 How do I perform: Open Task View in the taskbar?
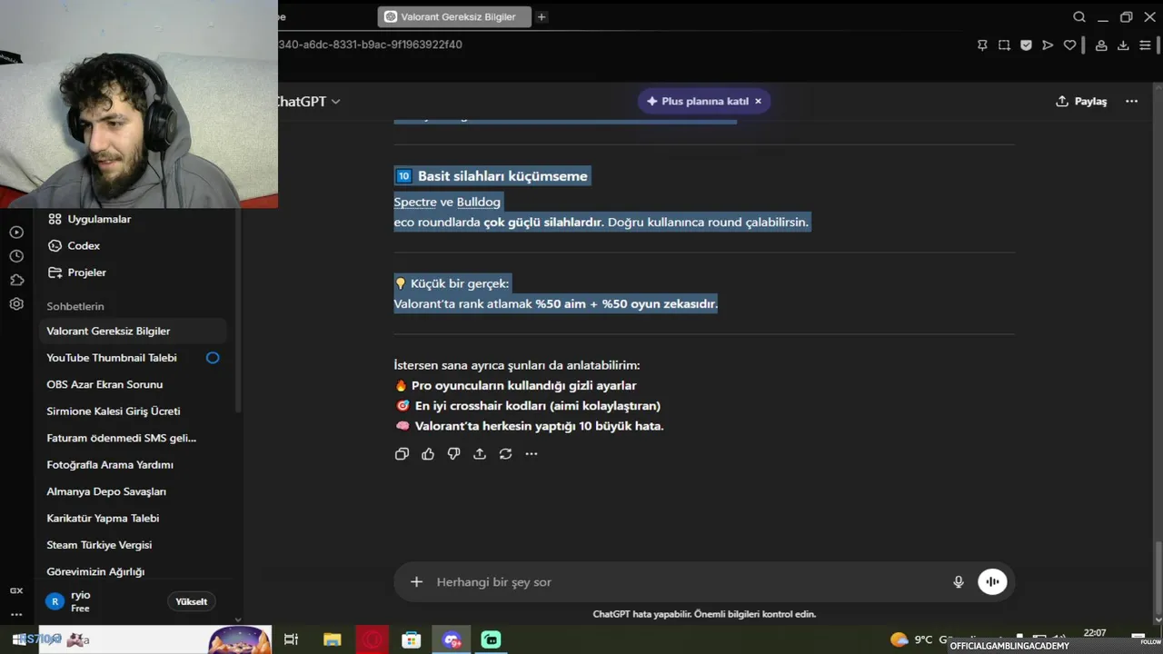tap(291, 639)
